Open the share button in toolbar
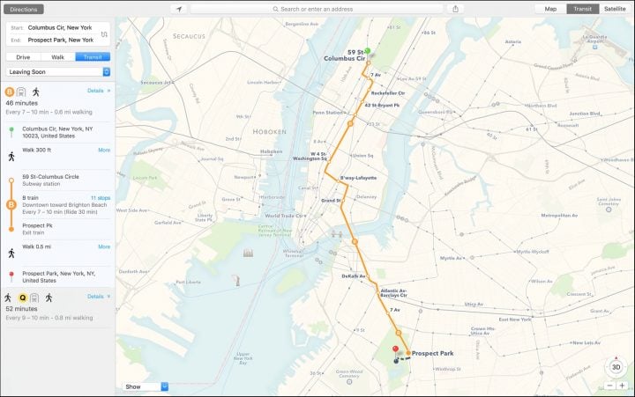 click(456, 9)
